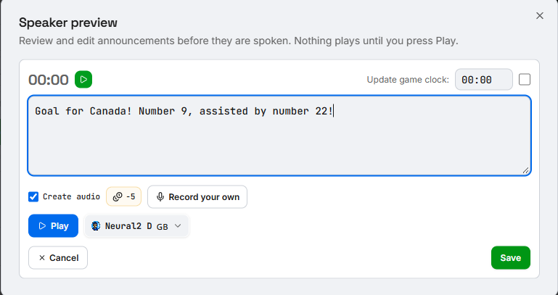The image size is (558, 295).
Task: Click the microphone icon in Record your own
Action: [160, 197]
